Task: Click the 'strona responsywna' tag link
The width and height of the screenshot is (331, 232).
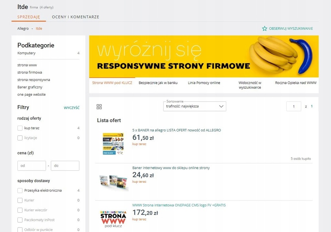Action: coord(34,80)
